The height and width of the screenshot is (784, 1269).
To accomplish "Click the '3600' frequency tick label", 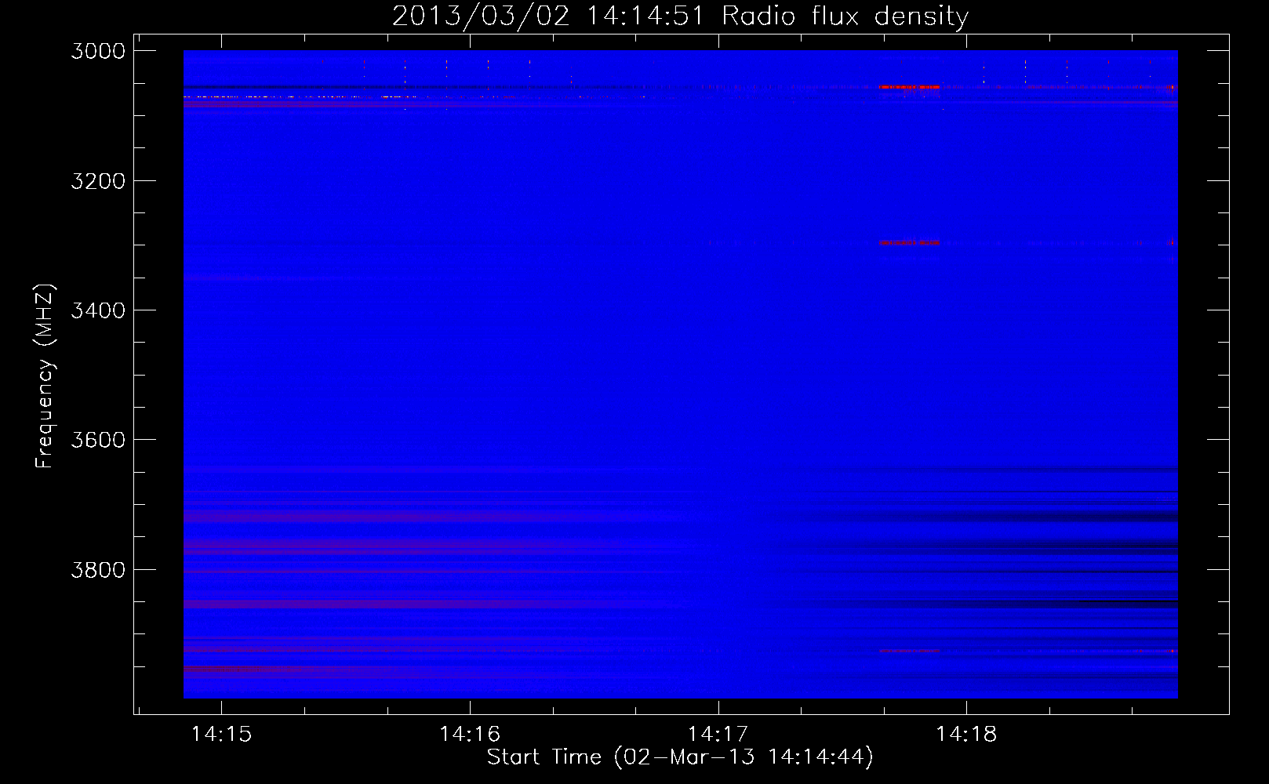I will click(x=98, y=440).
